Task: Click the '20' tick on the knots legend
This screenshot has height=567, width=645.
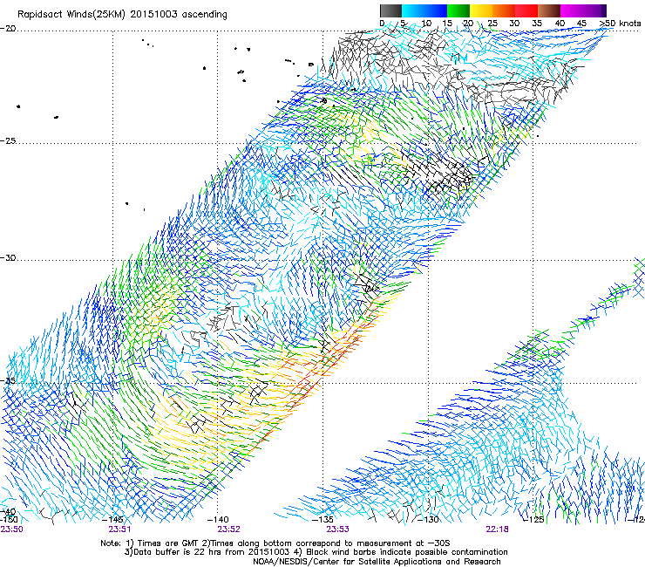Action: click(468, 24)
